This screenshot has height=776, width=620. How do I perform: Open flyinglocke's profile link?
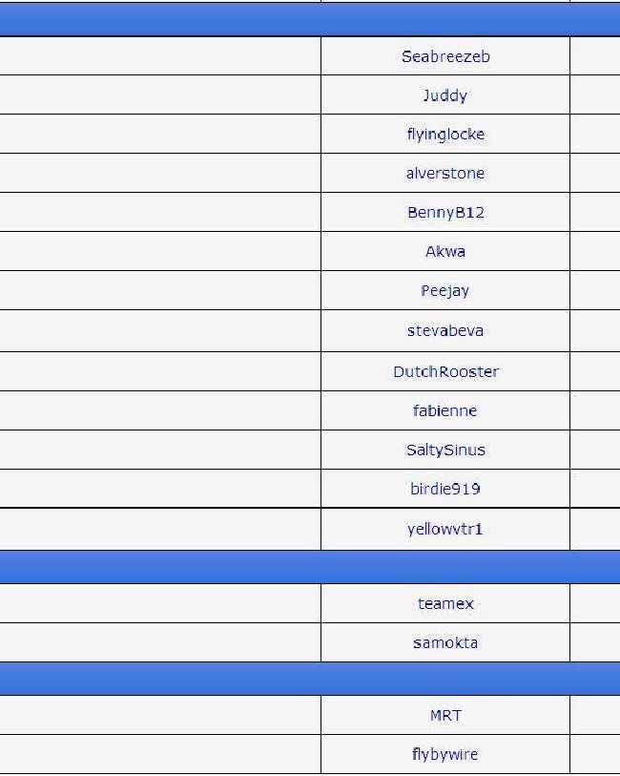coord(445,135)
